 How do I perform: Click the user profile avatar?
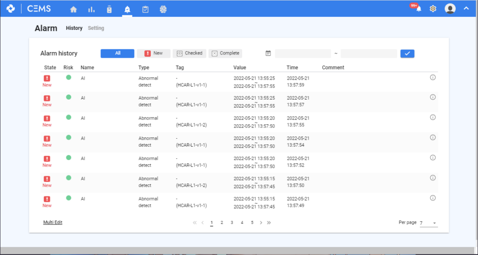[450, 9]
